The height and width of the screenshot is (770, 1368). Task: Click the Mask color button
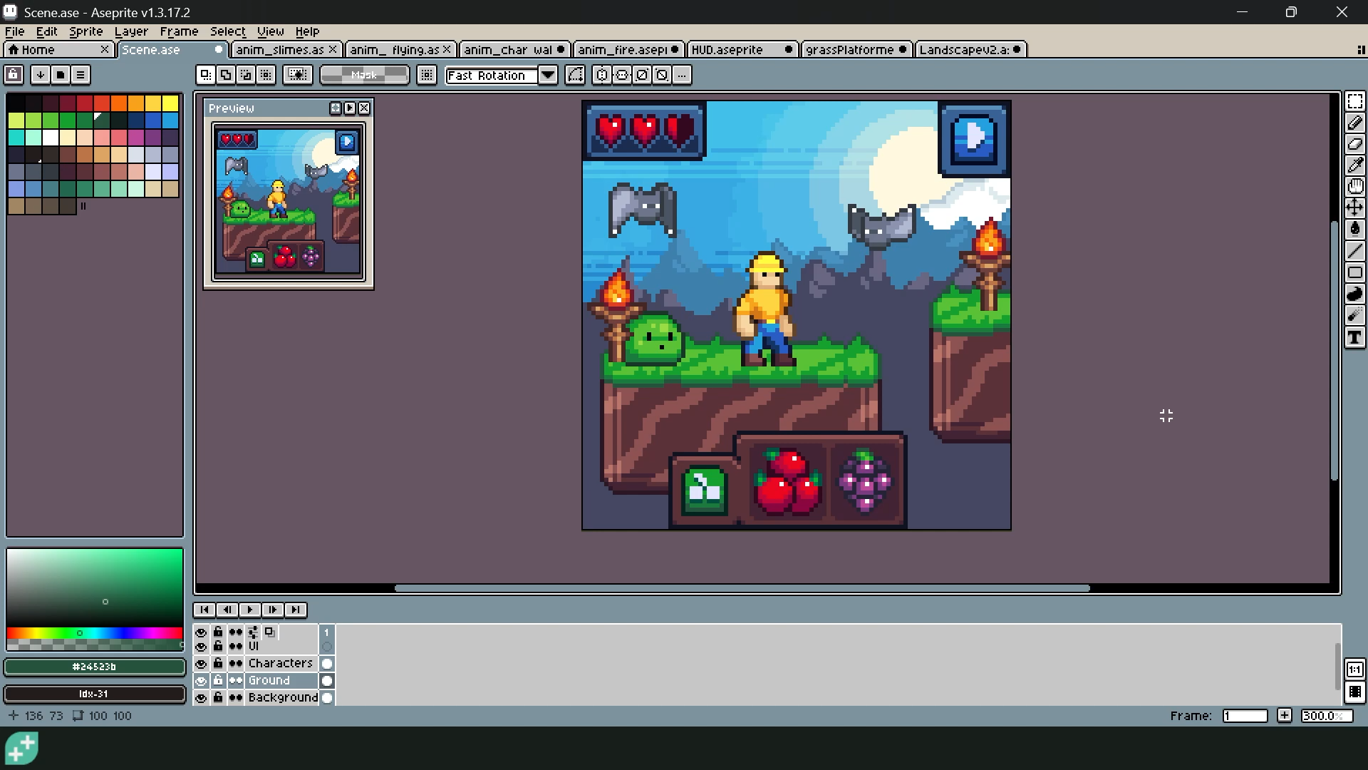pos(364,75)
